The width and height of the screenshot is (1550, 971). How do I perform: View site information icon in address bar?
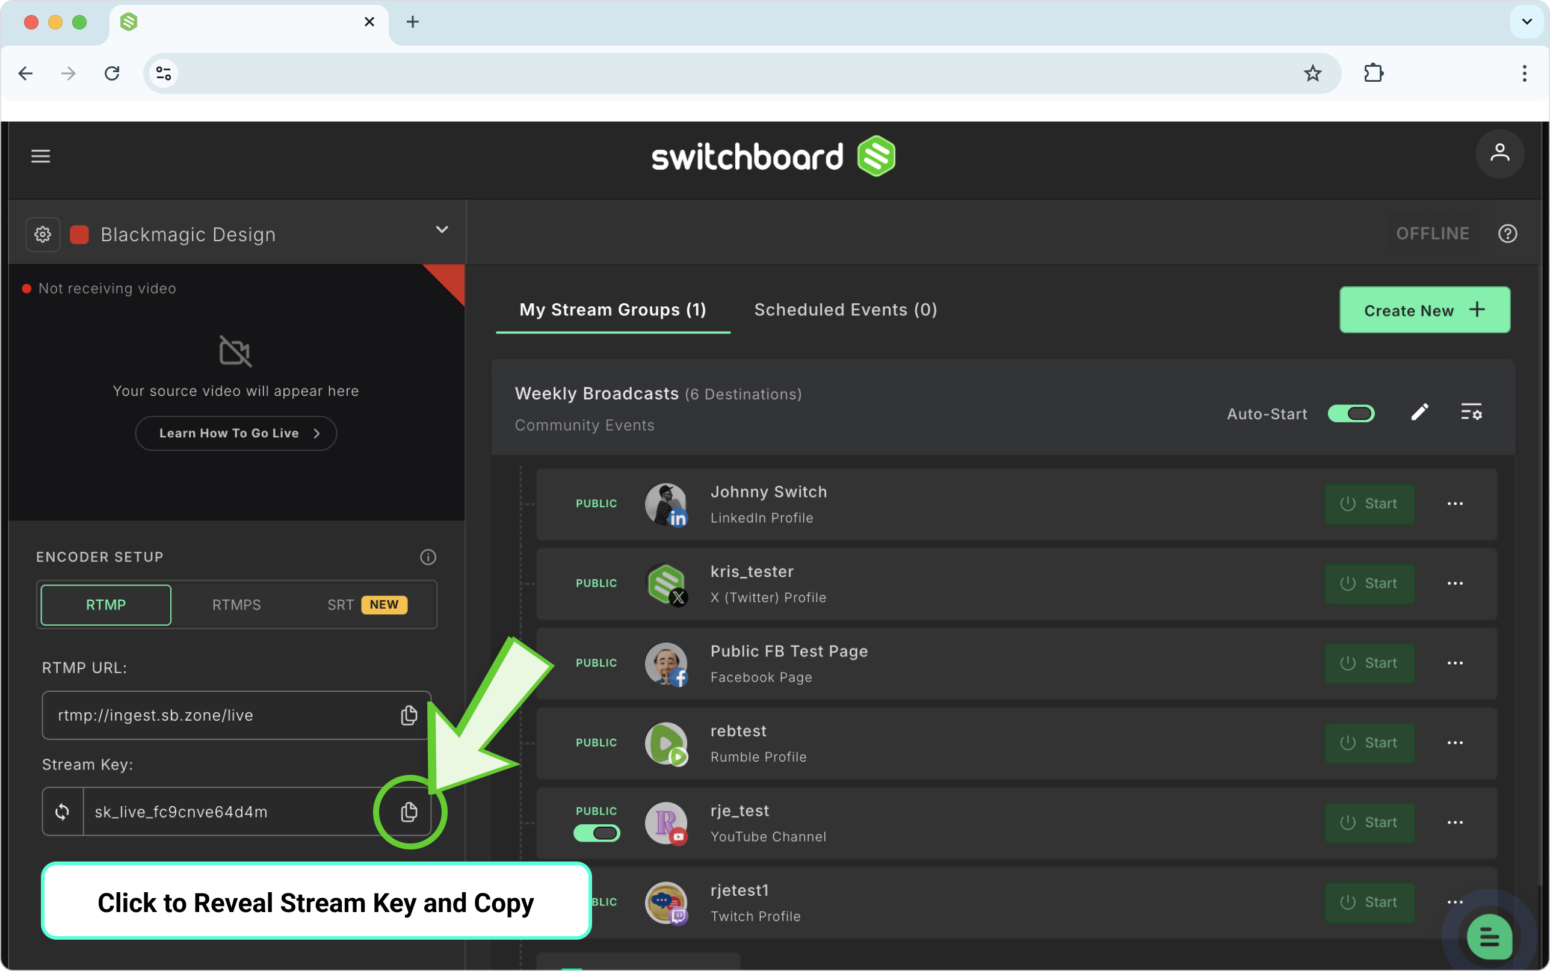click(x=164, y=73)
